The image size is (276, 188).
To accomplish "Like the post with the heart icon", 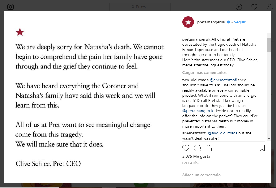I will (186, 148).
